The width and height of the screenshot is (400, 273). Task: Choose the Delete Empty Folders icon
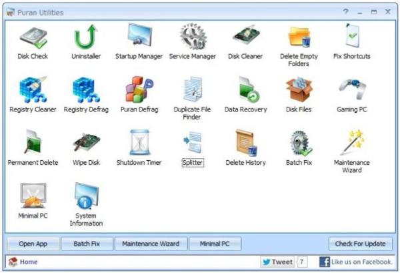click(x=299, y=37)
